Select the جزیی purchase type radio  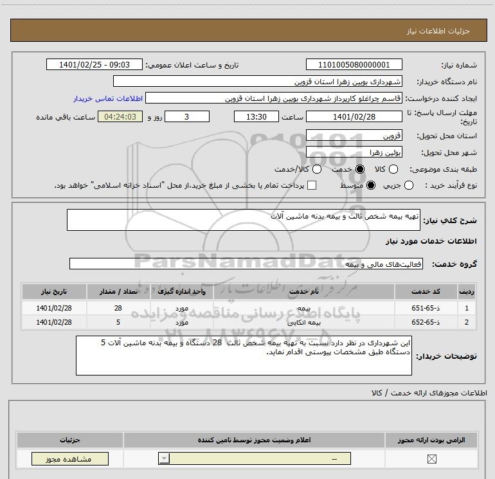[x=408, y=185]
